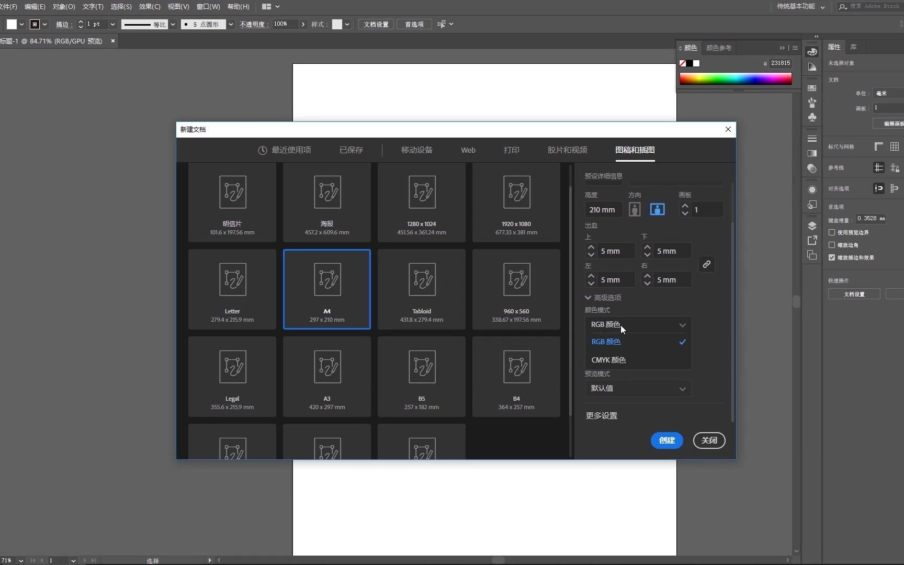Open the Transparency panel icon
The width and height of the screenshot is (904, 565).
click(x=812, y=168)
